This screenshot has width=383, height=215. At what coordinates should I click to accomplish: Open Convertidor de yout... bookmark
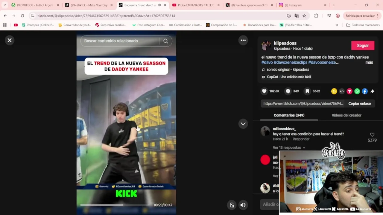[75, 25]
